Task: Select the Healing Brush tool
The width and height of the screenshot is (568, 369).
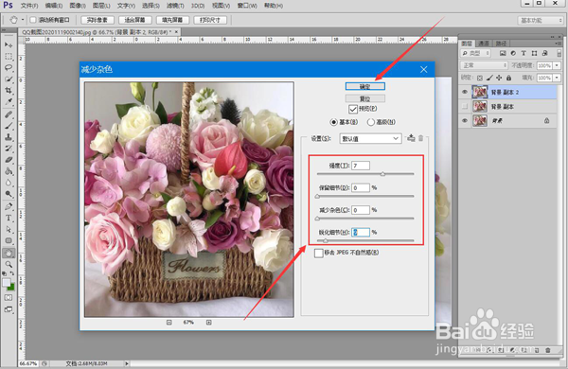Action: 9,114
